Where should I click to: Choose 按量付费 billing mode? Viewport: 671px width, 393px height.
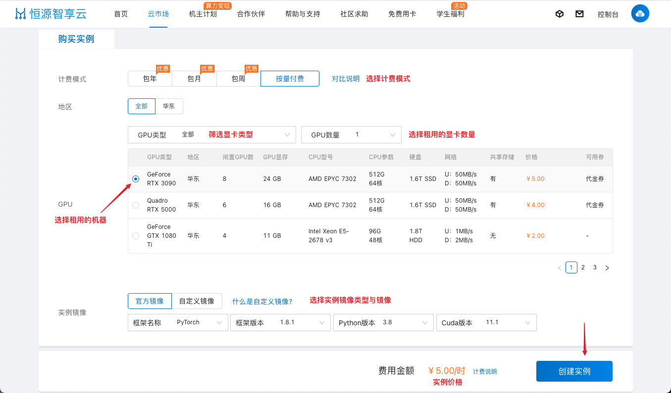[x=290, y=79]
